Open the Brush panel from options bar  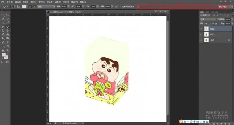pos(19,7)
